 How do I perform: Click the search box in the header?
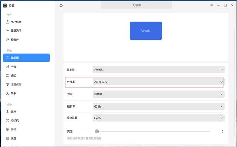pyautogui.click(x=136, y=5)
